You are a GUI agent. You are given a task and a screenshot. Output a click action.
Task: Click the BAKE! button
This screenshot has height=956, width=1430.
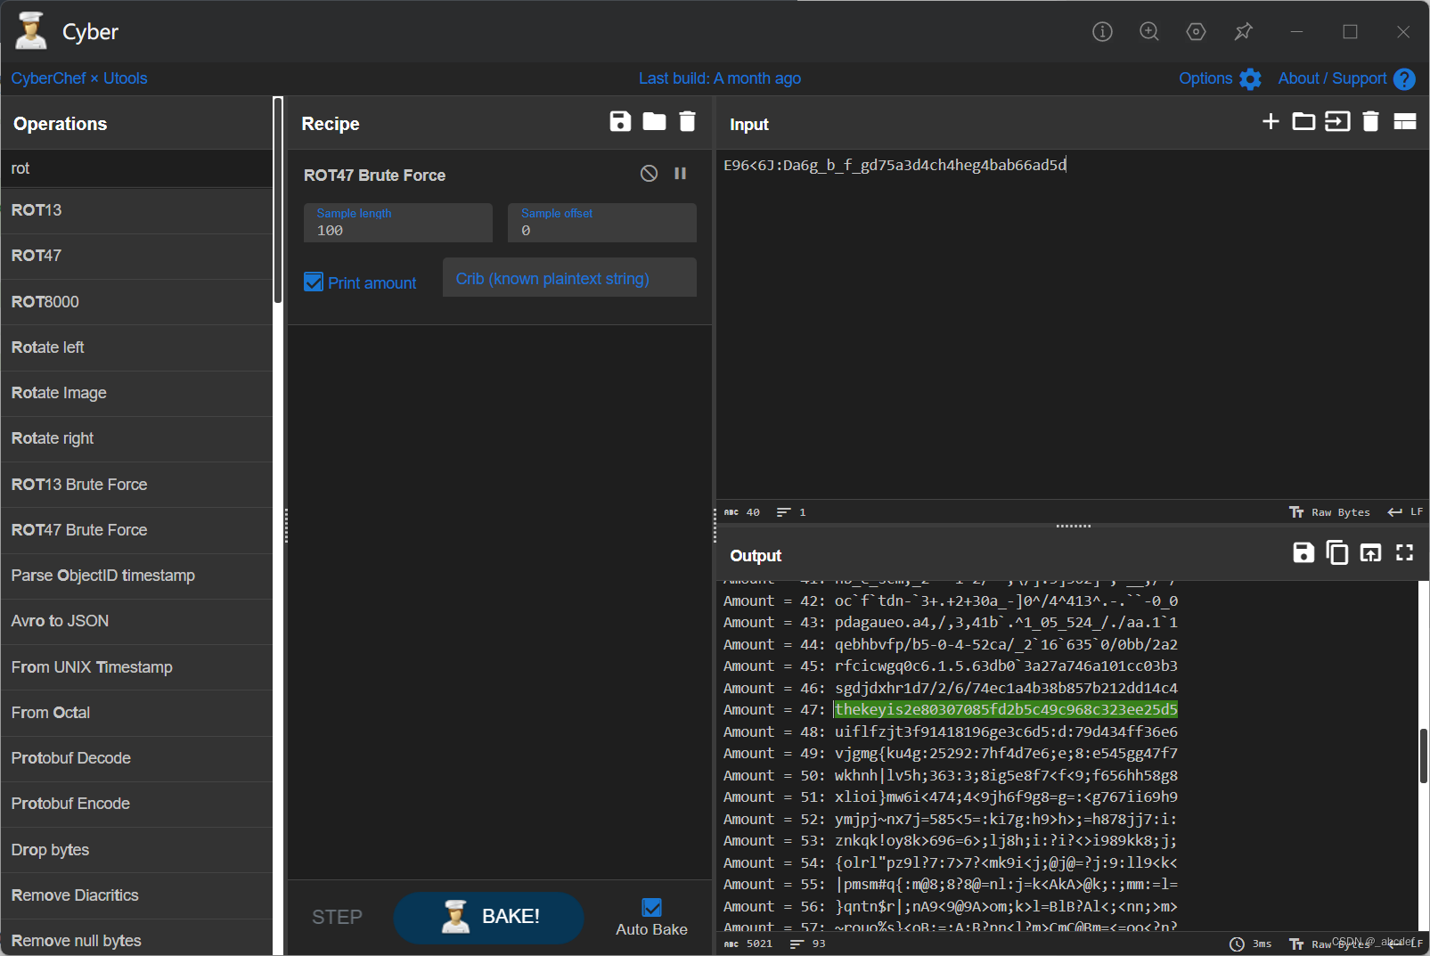488,917
